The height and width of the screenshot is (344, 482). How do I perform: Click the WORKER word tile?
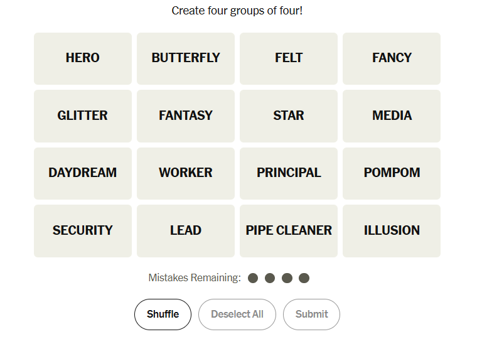click(x=186, y=173)
